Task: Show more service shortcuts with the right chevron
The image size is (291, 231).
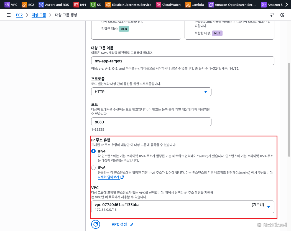Action: coord(287,5)
